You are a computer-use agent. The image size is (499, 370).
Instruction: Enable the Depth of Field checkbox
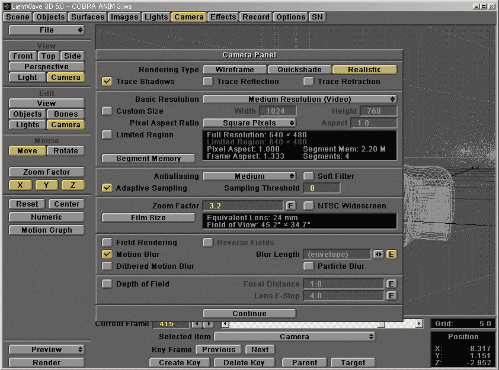107,284
